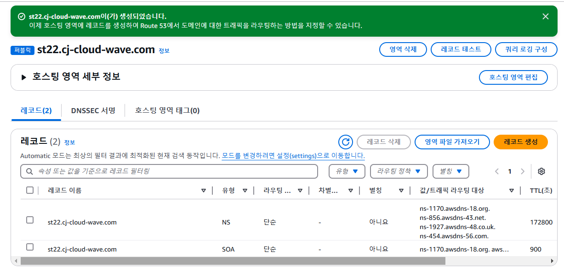Click st22.cj-cloud-wave.com name in SOA row

pyautogui.click(x=82, y=250)
